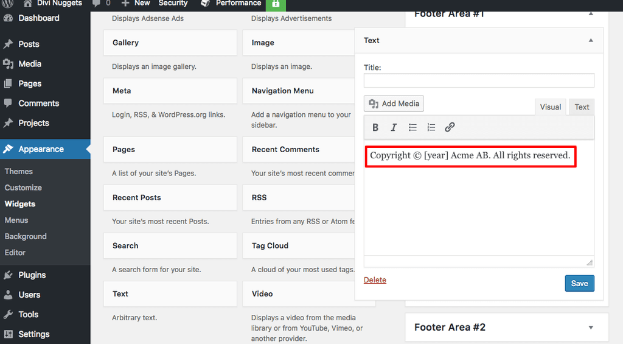Image resolution: width=623 pixels, height=344 pixels.
Task: Click the Delete link for the widget
Action: tap(375, 280)
